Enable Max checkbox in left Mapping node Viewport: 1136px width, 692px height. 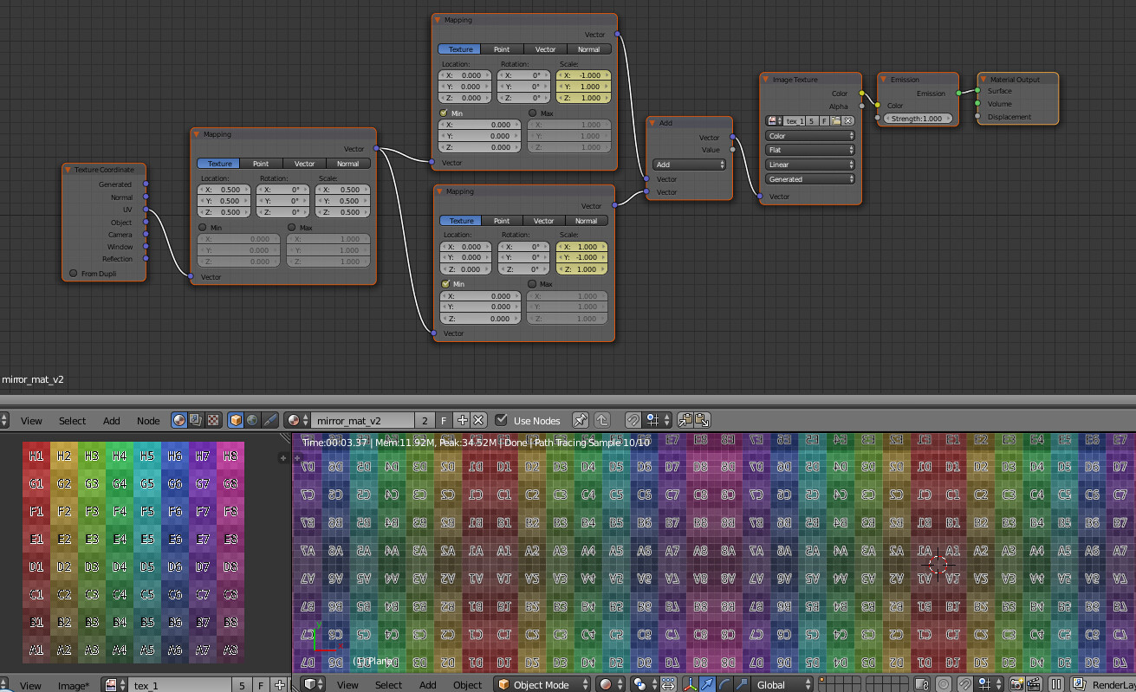tap(293, 227)
